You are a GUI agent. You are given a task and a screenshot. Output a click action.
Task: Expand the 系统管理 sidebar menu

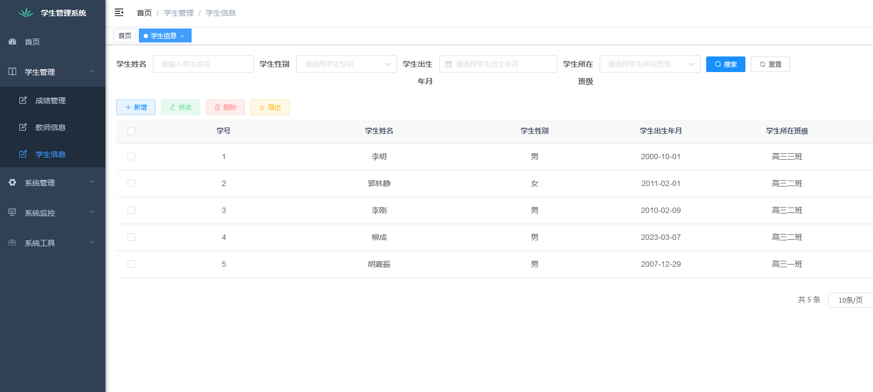[53, 182]
